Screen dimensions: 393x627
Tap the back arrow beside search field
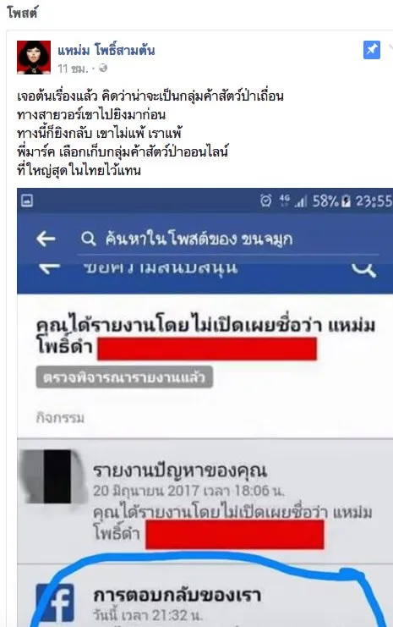coord(46,239)
